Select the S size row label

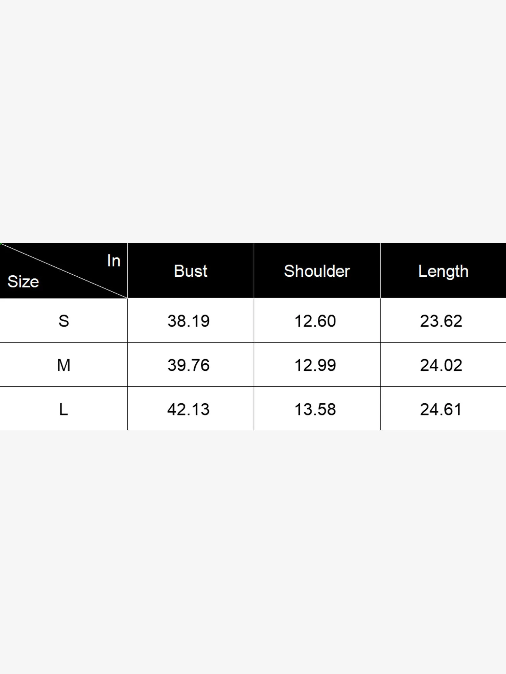[x=64, y=321]
